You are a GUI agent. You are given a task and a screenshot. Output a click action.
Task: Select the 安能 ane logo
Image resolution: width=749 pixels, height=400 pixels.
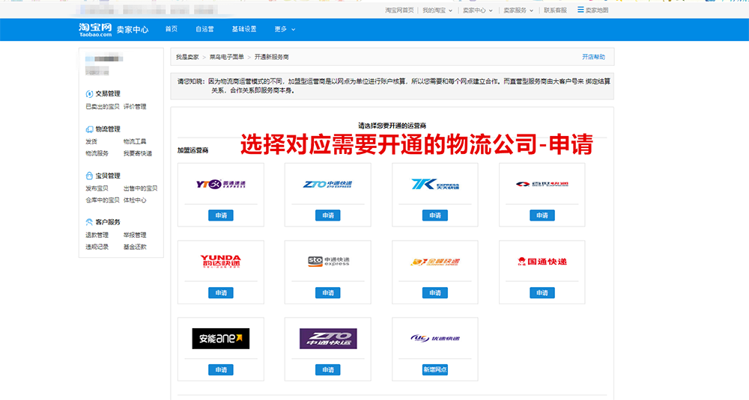click(221, 339)
